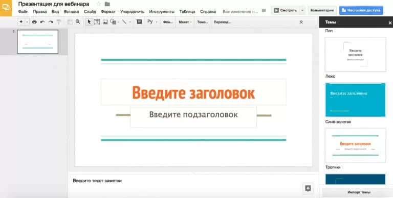
Task: Open the Слайд menu
Action: [x=90, y=12]
